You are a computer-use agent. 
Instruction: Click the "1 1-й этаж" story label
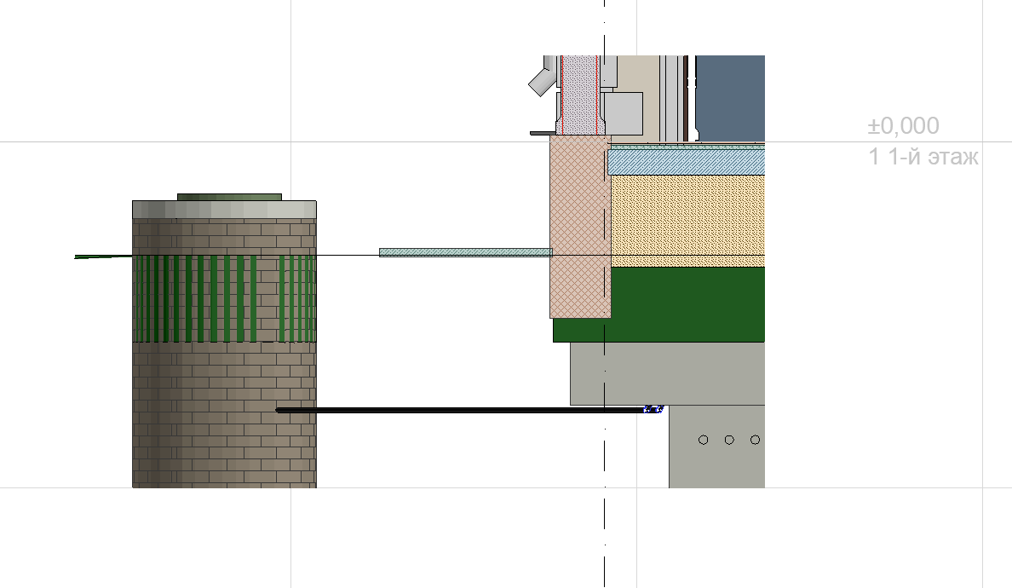[x=923, y=156]
